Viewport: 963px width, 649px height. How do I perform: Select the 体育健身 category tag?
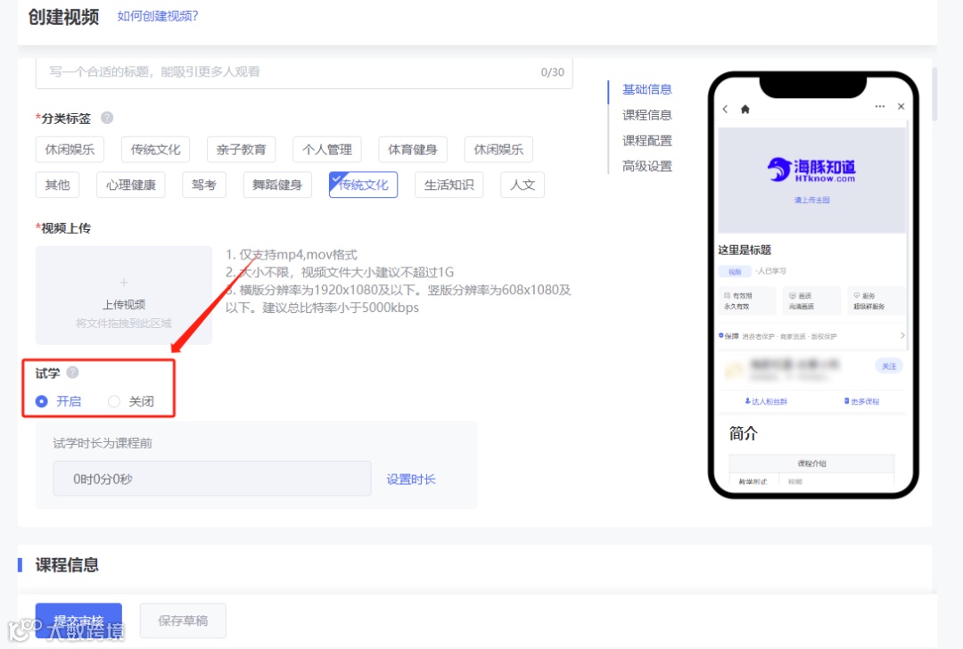[x=413, y=149]
